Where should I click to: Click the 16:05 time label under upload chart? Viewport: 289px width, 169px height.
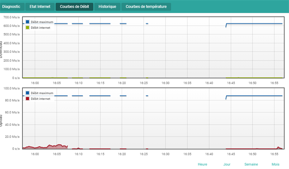[57, 154]
